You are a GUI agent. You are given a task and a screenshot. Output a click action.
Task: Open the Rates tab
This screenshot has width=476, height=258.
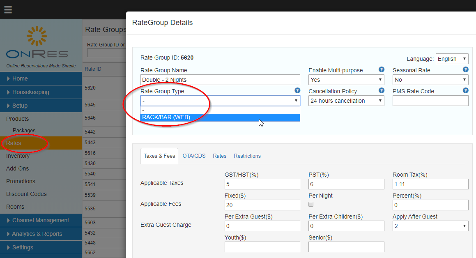click(x=219, y=156)
